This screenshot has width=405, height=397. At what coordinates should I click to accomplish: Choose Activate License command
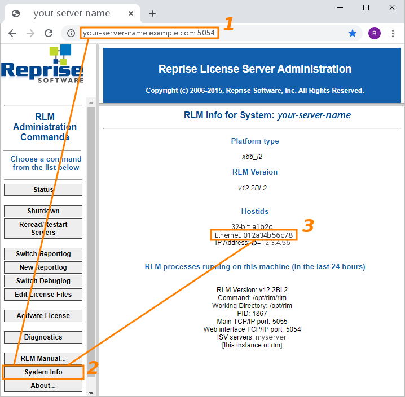(x=43, y=316)
